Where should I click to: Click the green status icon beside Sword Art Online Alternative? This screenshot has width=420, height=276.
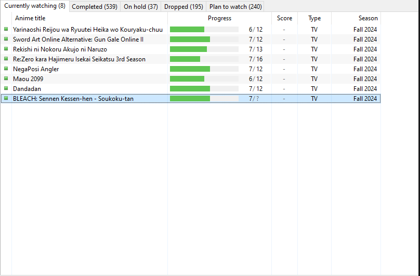click(x=6, y=39)
